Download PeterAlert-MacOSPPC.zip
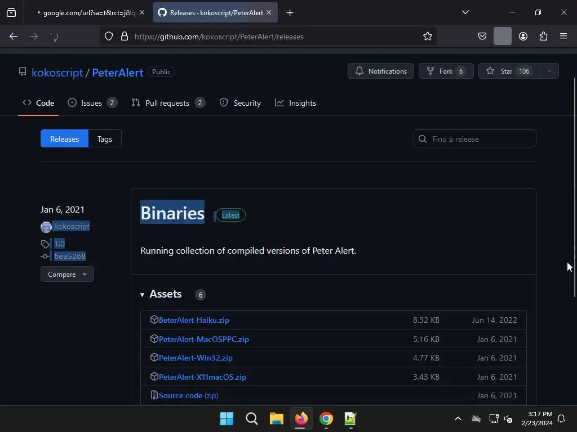Viewport: 577px width, 432px height. click(204, 339)
